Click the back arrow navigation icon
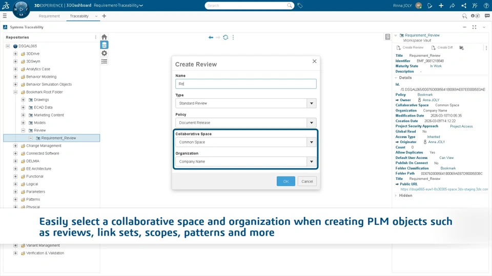The width and height of the screenshot is (492, 276). [x=211, y=37]
